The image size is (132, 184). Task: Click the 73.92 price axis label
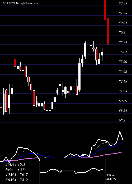click(x=123, y=71)
